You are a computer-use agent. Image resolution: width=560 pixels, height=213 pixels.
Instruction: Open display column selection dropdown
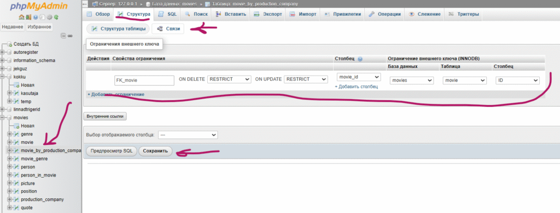click(x=188, y=135)
